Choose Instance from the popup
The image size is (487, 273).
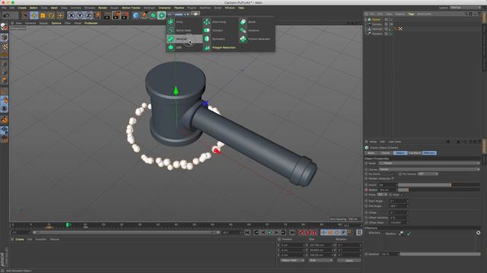256,30
